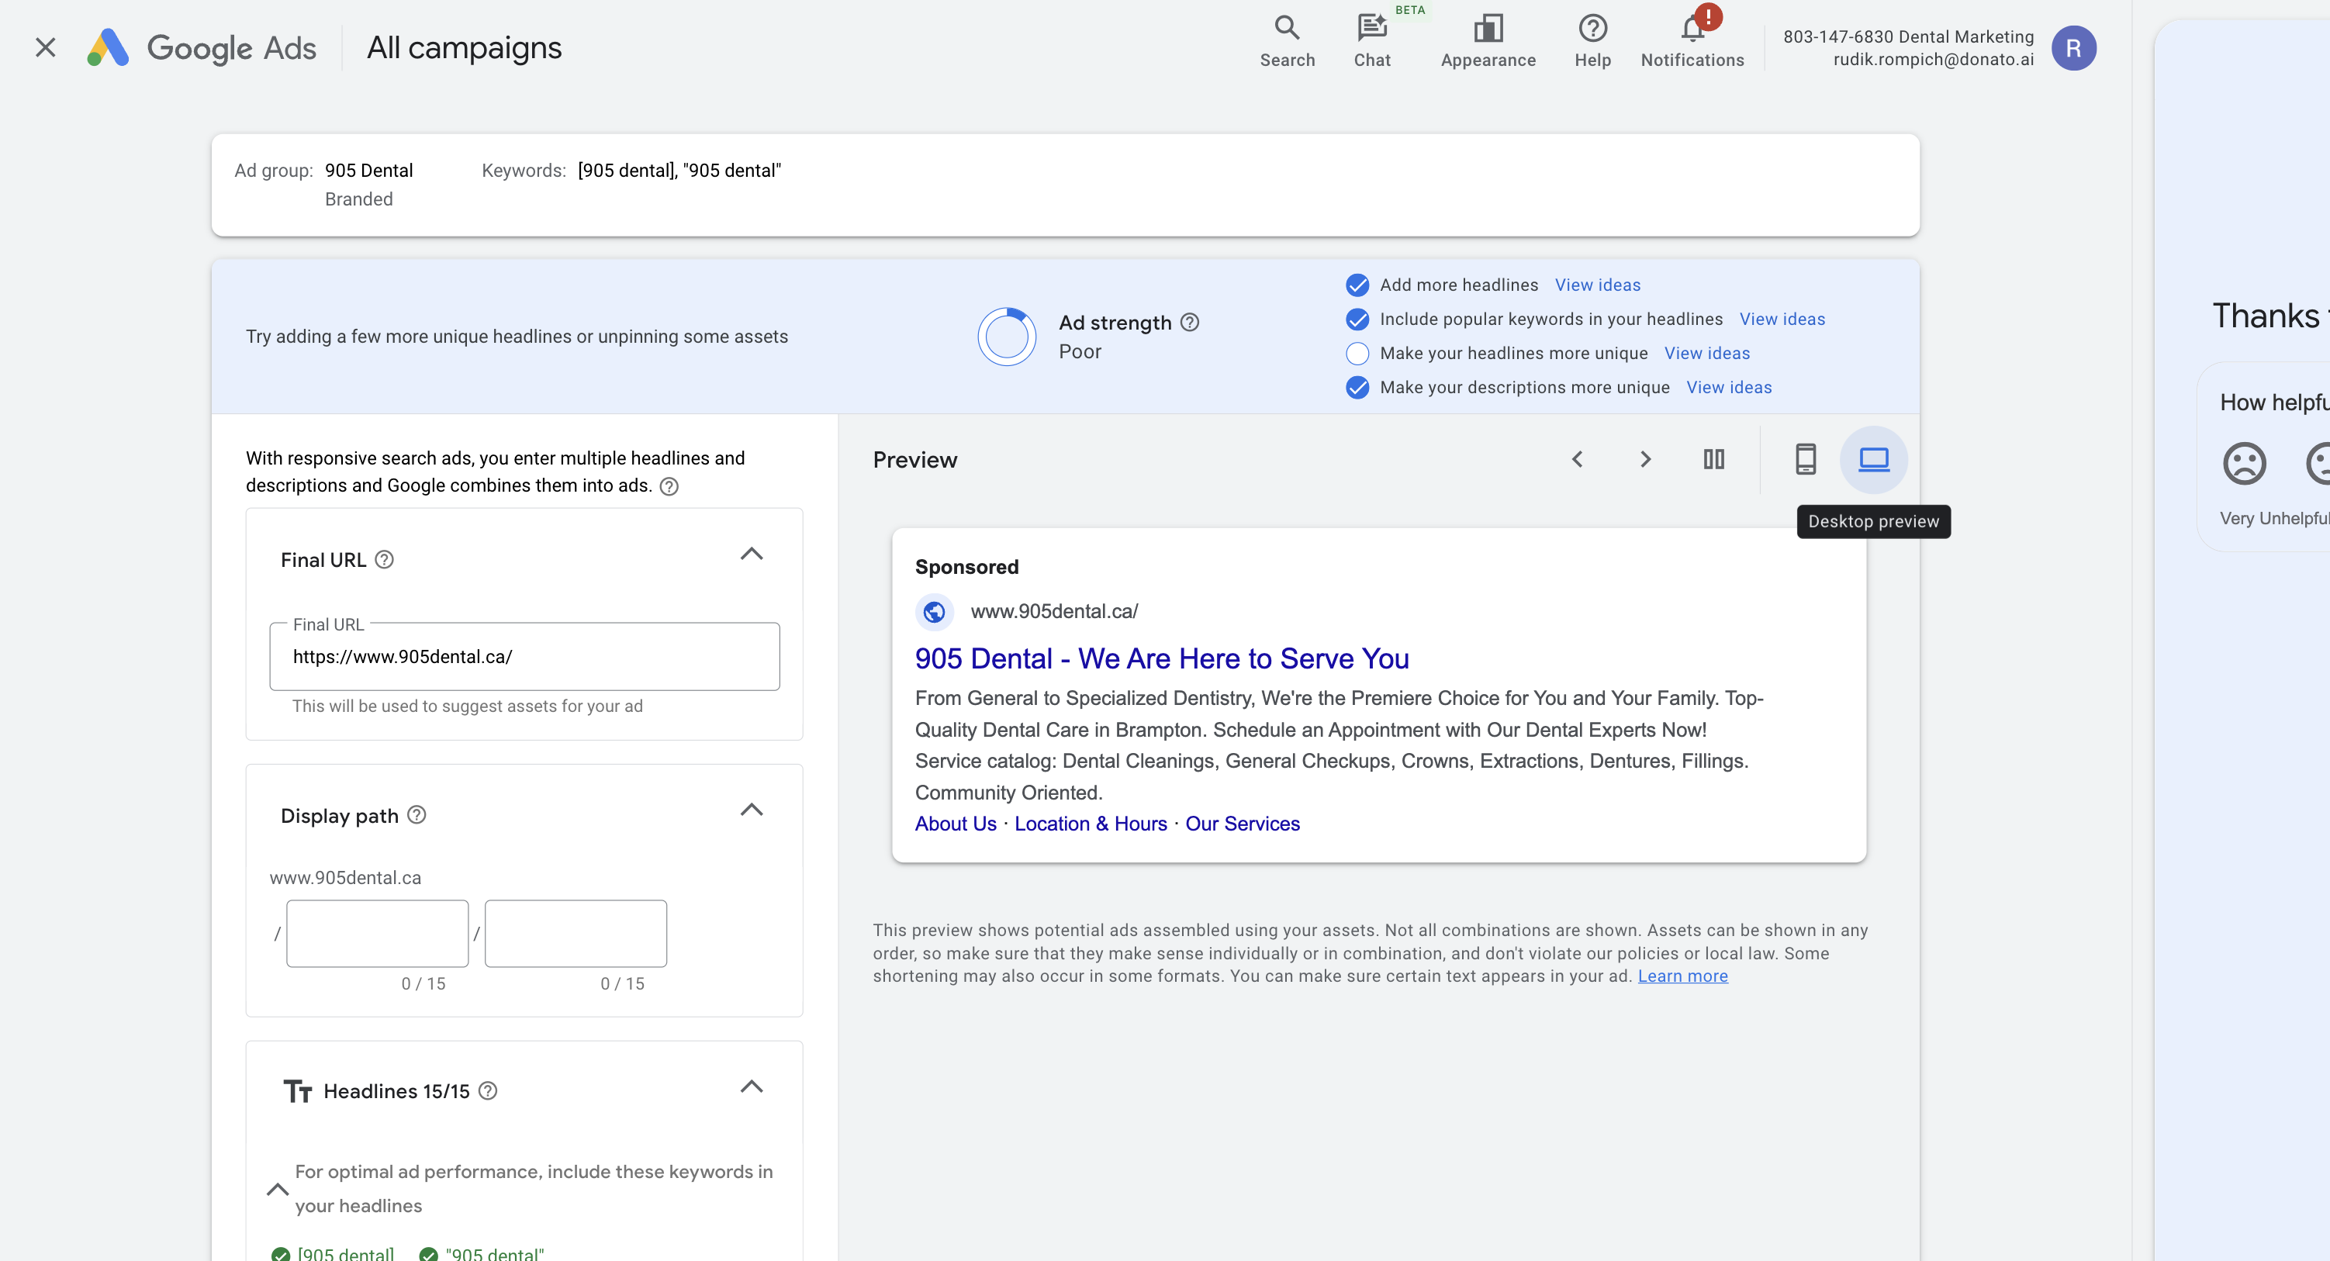Close the ad editor with the X icon
This screenshot has width=2330, height=1261.
pyautogui.click(x=45, y=47)
